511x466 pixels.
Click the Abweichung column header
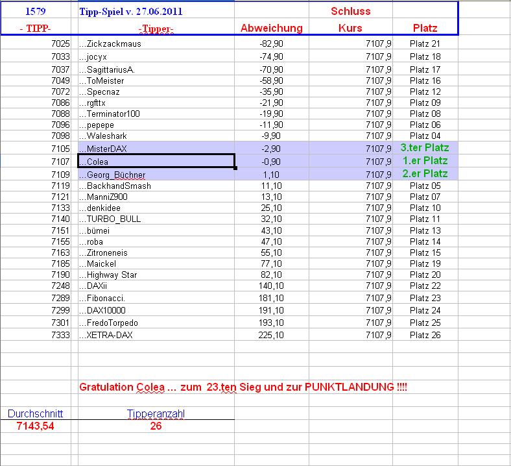pyautogui.click(x=272, y=28)
